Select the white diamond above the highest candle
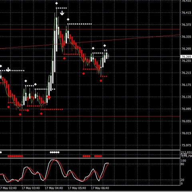Screen dimensions: 192x192 56,3
